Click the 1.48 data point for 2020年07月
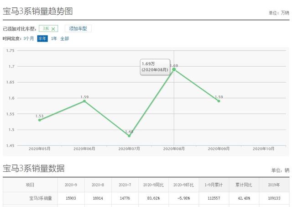Viewport: 292px width, 207px height. click(x=129, y=136)
